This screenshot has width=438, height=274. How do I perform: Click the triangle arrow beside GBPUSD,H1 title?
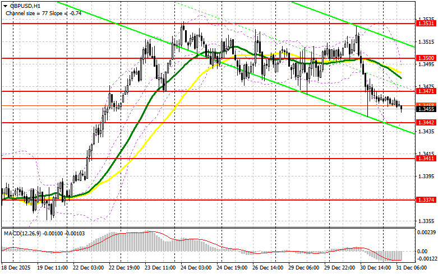(x=4, y=4)
